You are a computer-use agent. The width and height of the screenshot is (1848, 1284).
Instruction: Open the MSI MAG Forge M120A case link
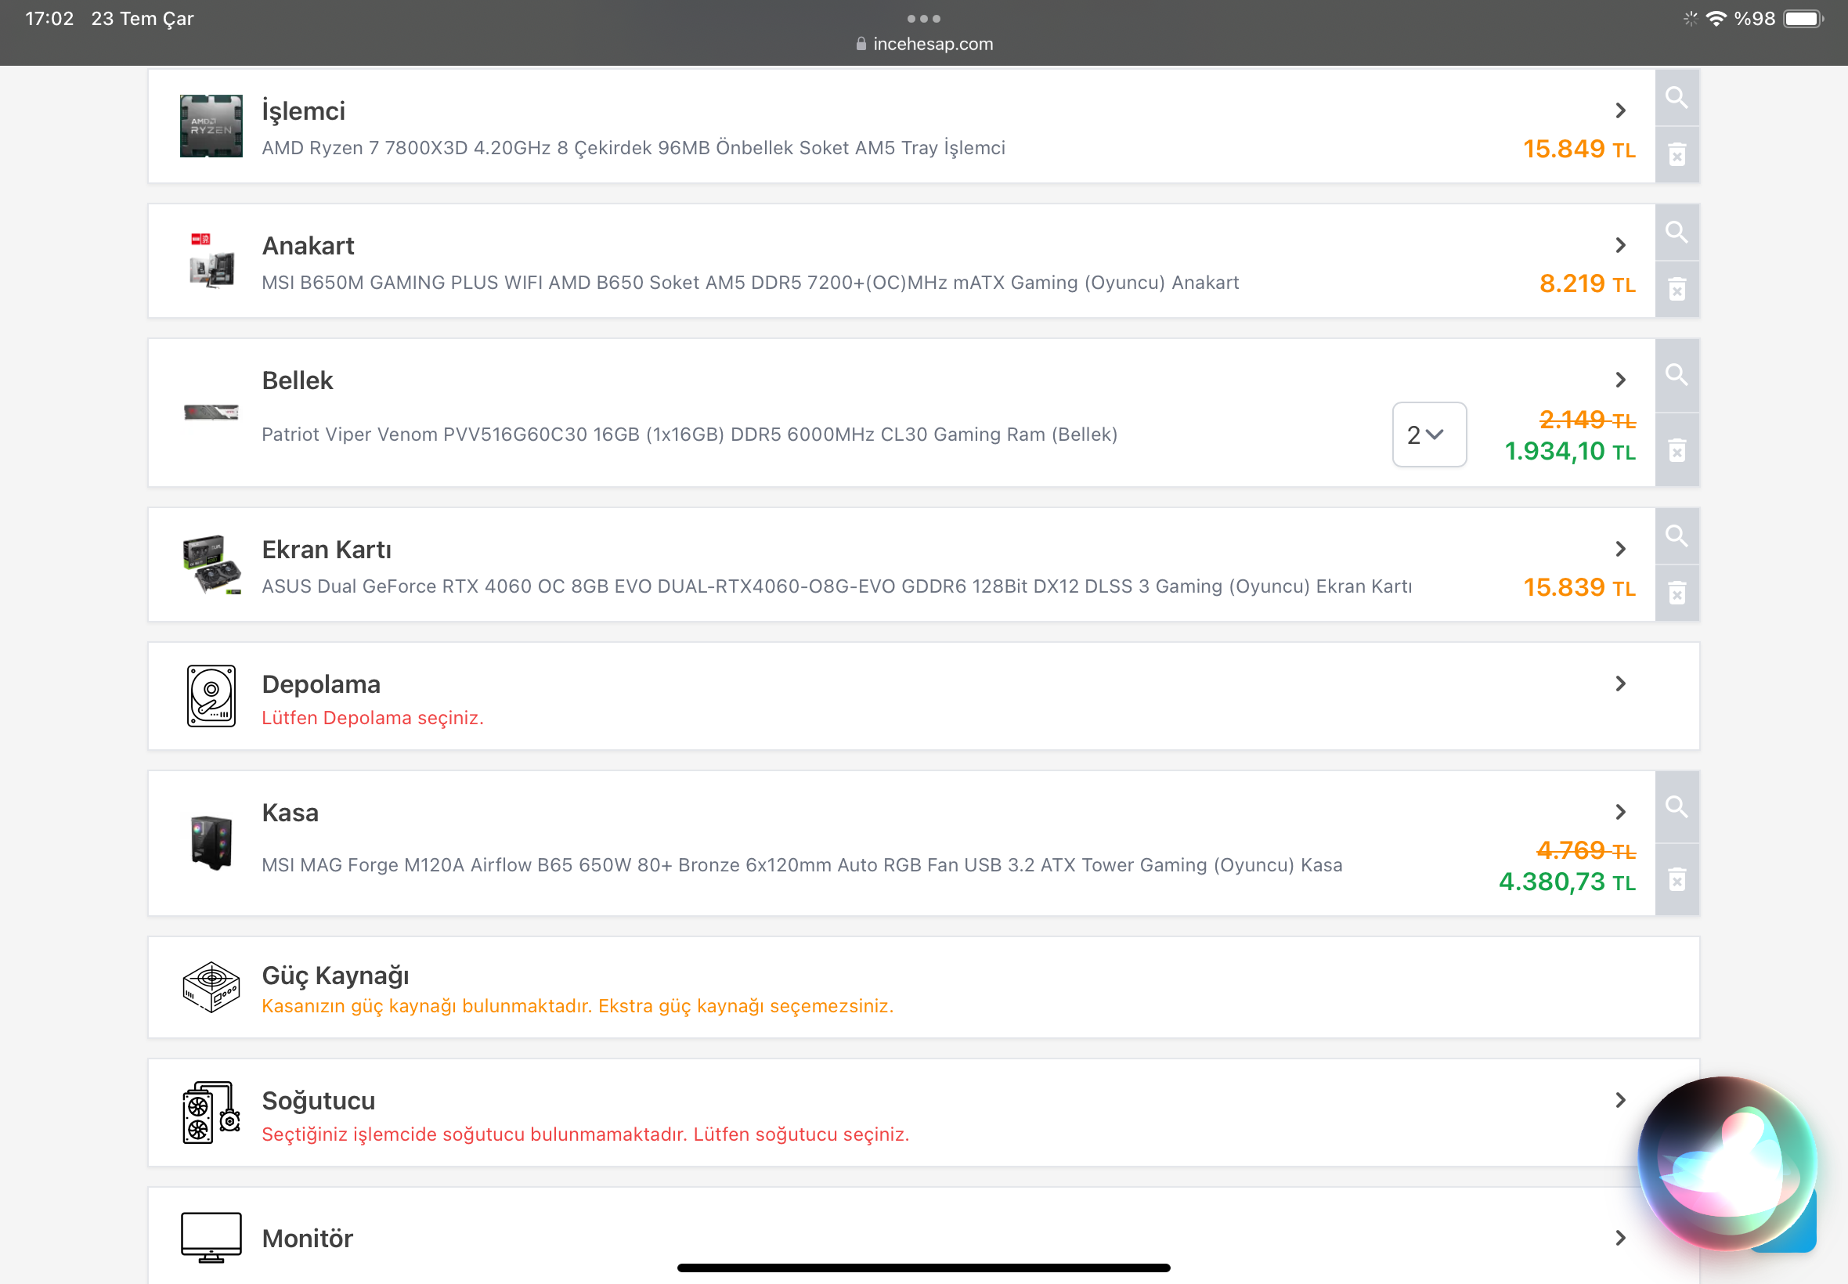[x=802, y=865]
